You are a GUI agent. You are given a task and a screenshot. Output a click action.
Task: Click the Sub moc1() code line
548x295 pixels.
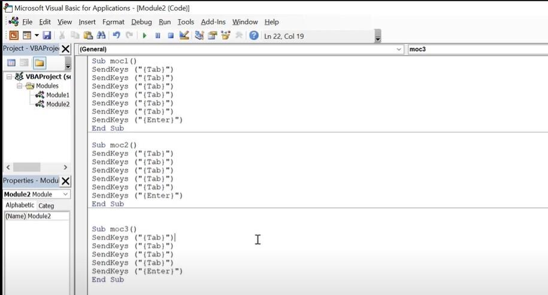114,61
